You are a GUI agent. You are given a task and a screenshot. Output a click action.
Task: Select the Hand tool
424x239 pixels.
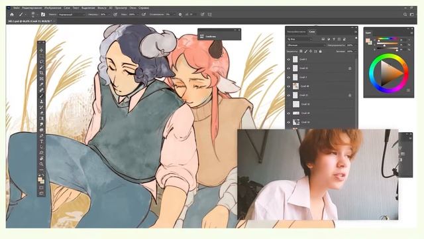[x=41, y=158]
